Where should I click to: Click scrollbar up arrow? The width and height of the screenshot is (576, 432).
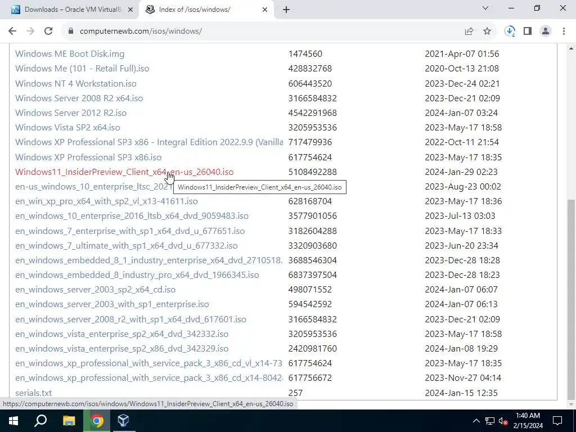point(571,48)
